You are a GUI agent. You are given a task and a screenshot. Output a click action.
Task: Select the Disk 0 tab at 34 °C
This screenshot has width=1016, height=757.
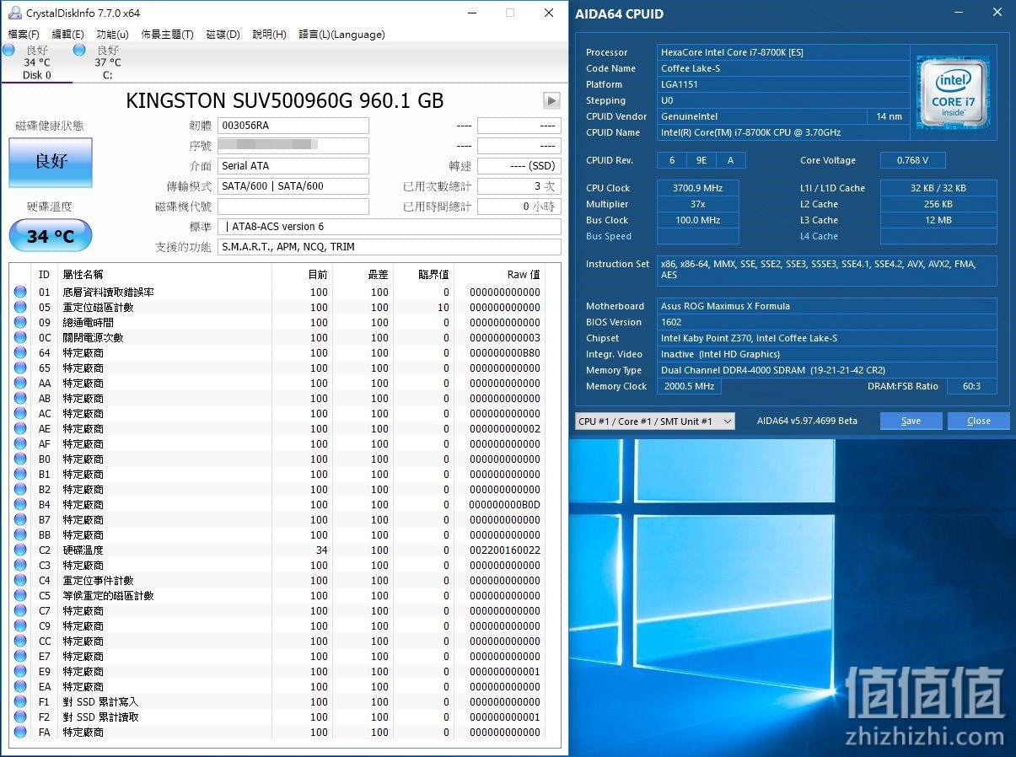(x=36, y=63)
